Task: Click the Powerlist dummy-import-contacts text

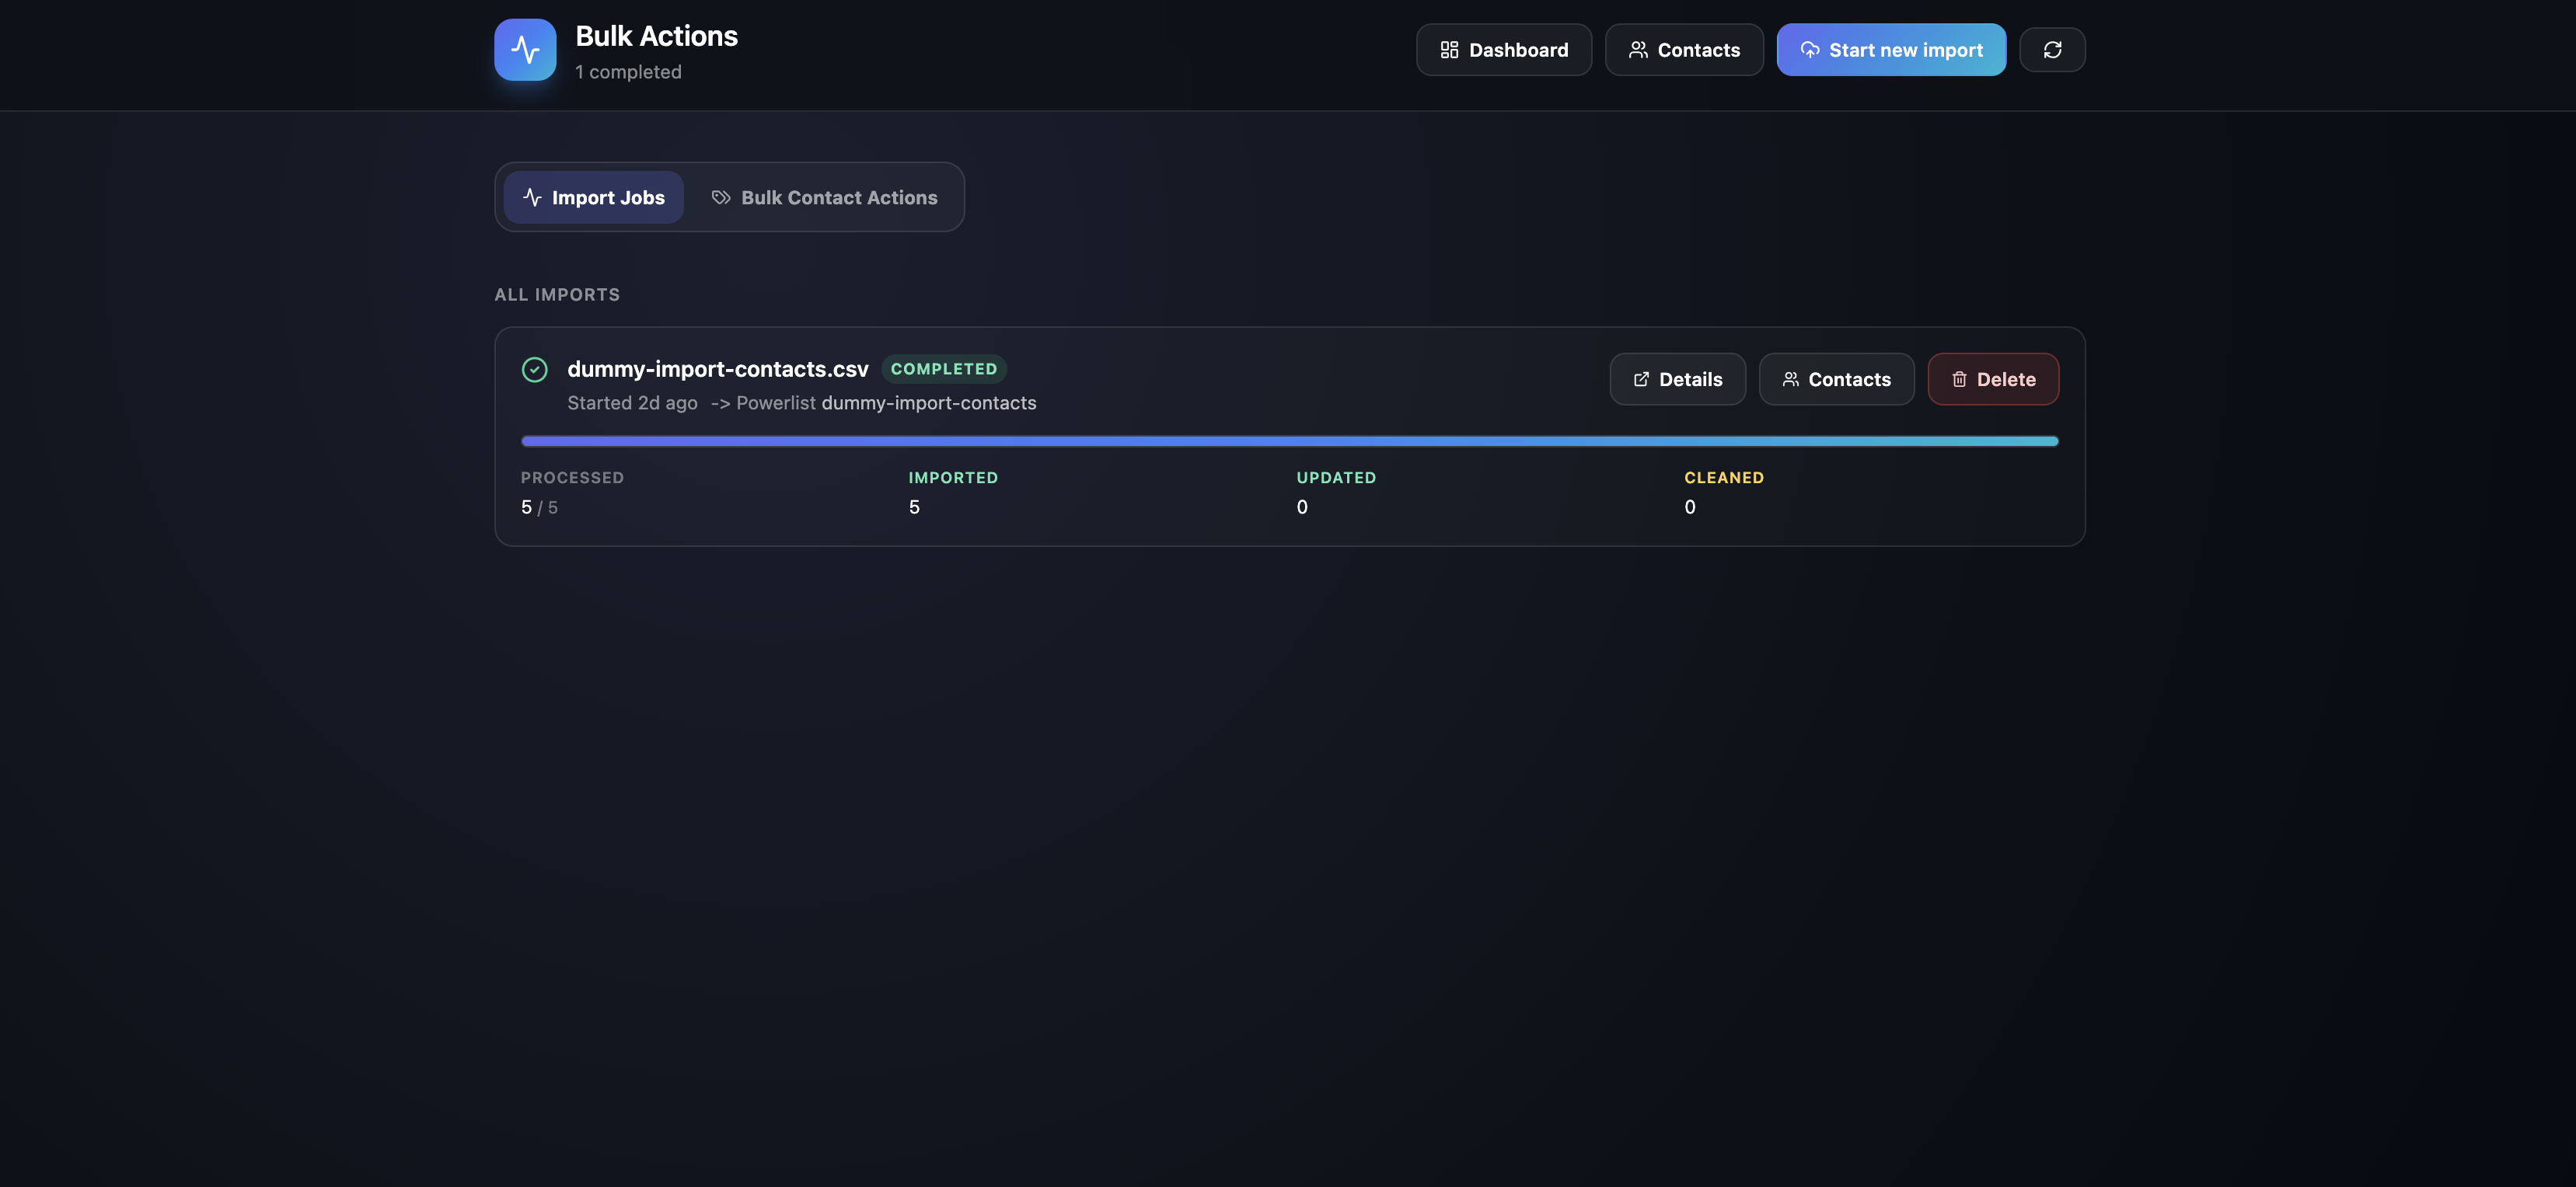Action: tap(886, 402)
